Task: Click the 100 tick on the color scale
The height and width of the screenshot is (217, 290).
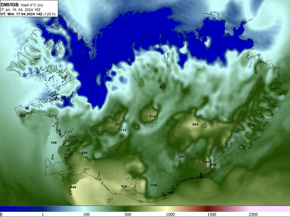Action: point(86,214)
